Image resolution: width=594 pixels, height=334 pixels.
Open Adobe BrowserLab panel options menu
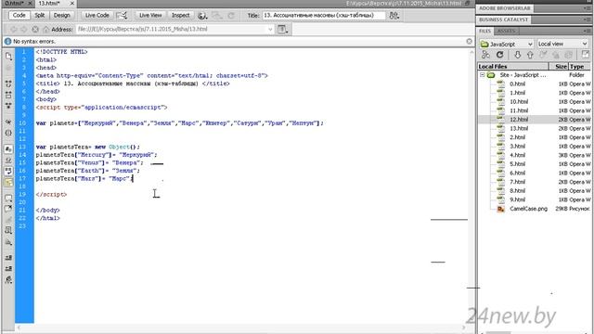[x=588, y=8]
